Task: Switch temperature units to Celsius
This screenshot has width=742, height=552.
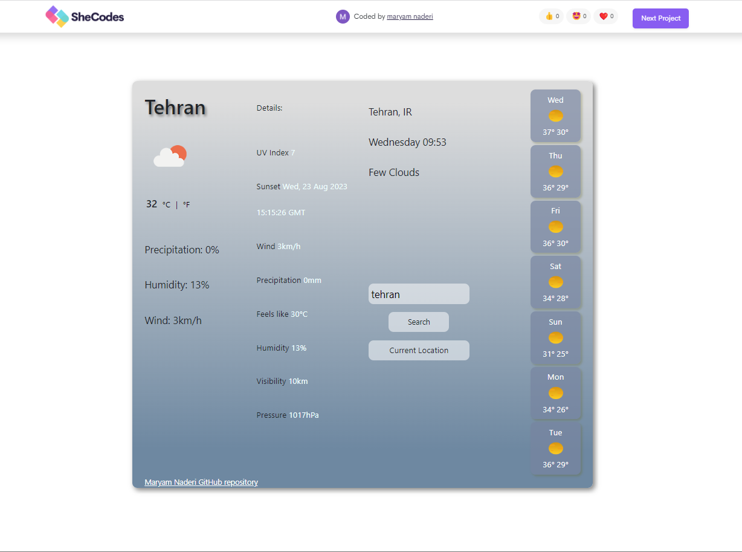Action: click(166, 204)
